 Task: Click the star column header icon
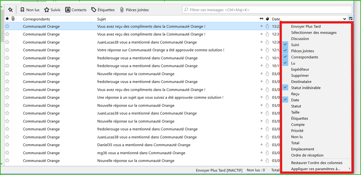(x=7, y=18)
